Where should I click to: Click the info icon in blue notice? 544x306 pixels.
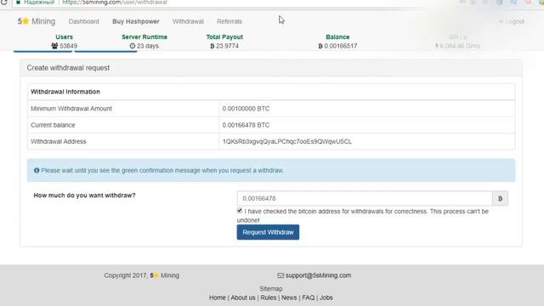pos(37,170)
